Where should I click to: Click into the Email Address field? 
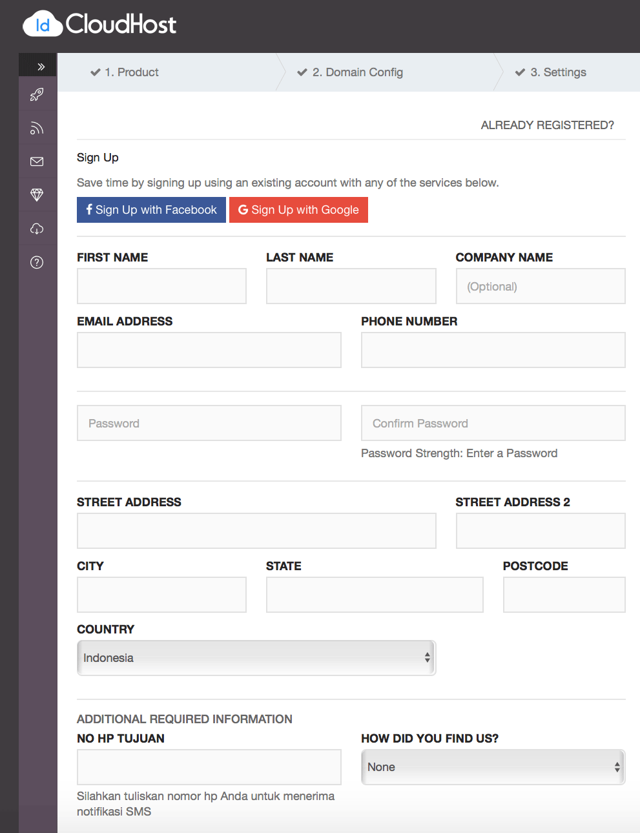(209, 350)
